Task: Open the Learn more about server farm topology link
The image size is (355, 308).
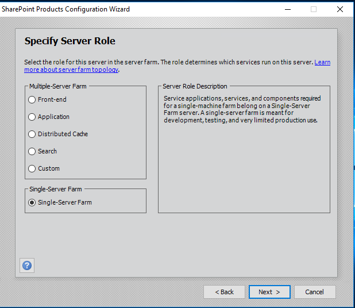Action: [71, 70]
